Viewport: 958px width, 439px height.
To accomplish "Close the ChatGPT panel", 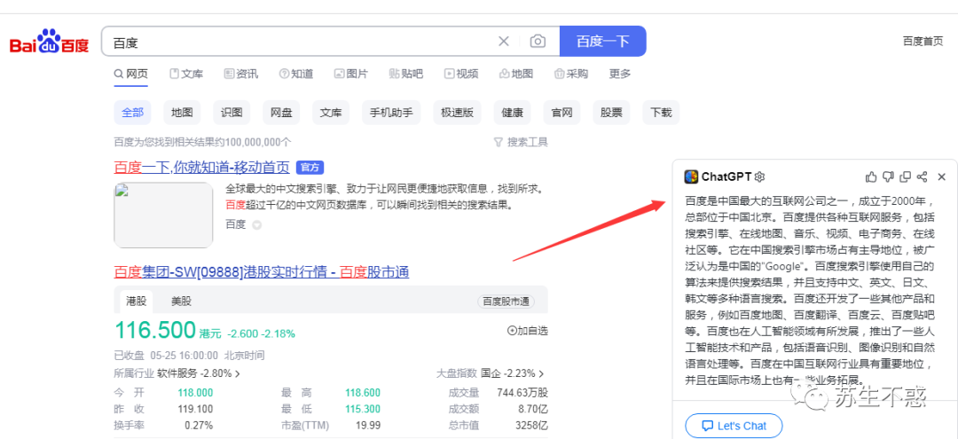I will [x=942, y=177].
